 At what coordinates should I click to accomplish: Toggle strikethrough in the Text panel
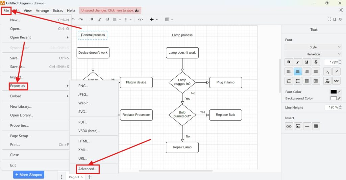click(x=316, y=62)
